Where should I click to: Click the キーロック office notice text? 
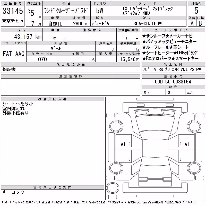tap(14, 192)
